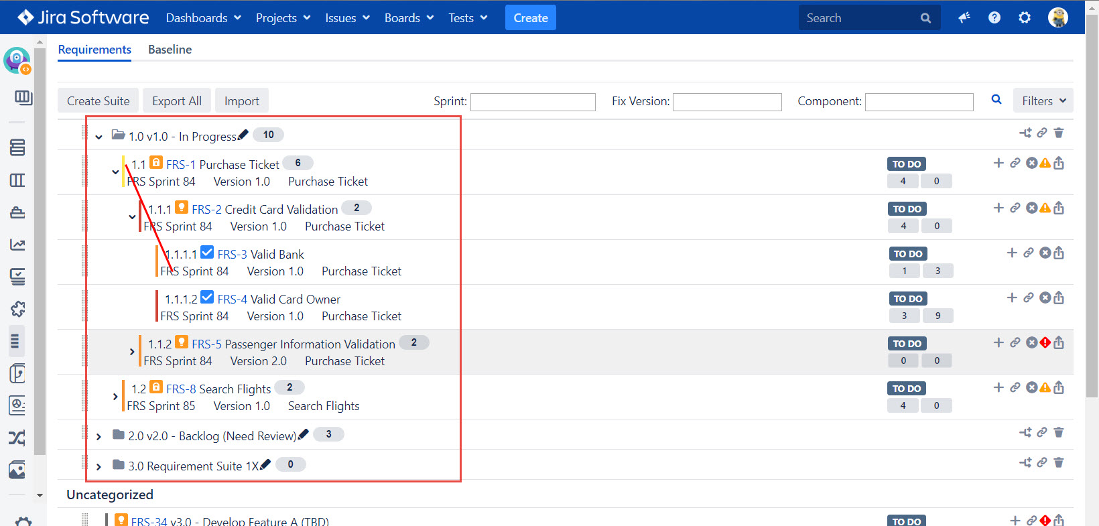Expand FRS-5 Passenger Information Validation
Screen dimensions: 1099x526
click(x=132, y=351)
